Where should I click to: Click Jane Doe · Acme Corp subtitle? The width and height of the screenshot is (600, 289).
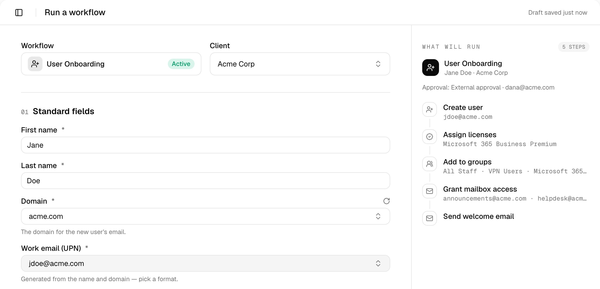(476, 73)
